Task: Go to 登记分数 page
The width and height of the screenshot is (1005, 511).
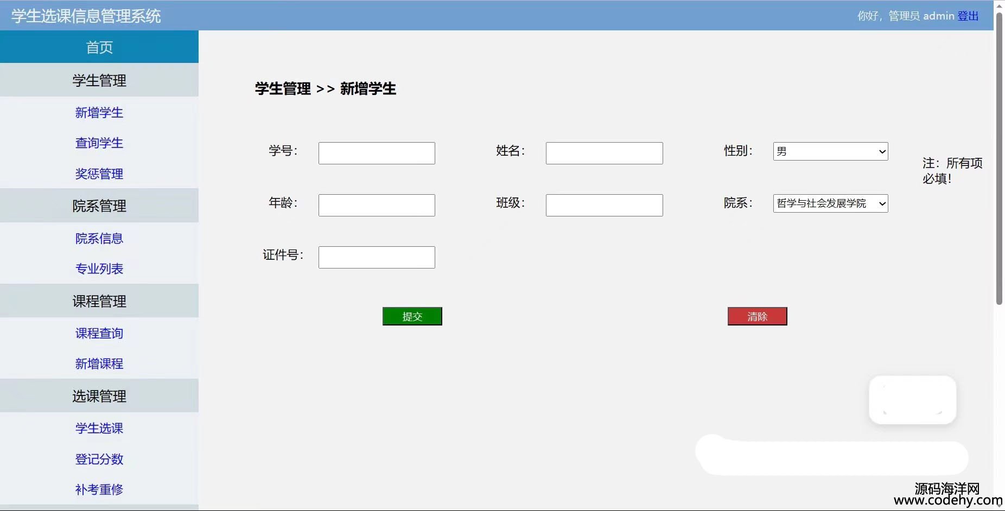Action: (x=99, y=459)
